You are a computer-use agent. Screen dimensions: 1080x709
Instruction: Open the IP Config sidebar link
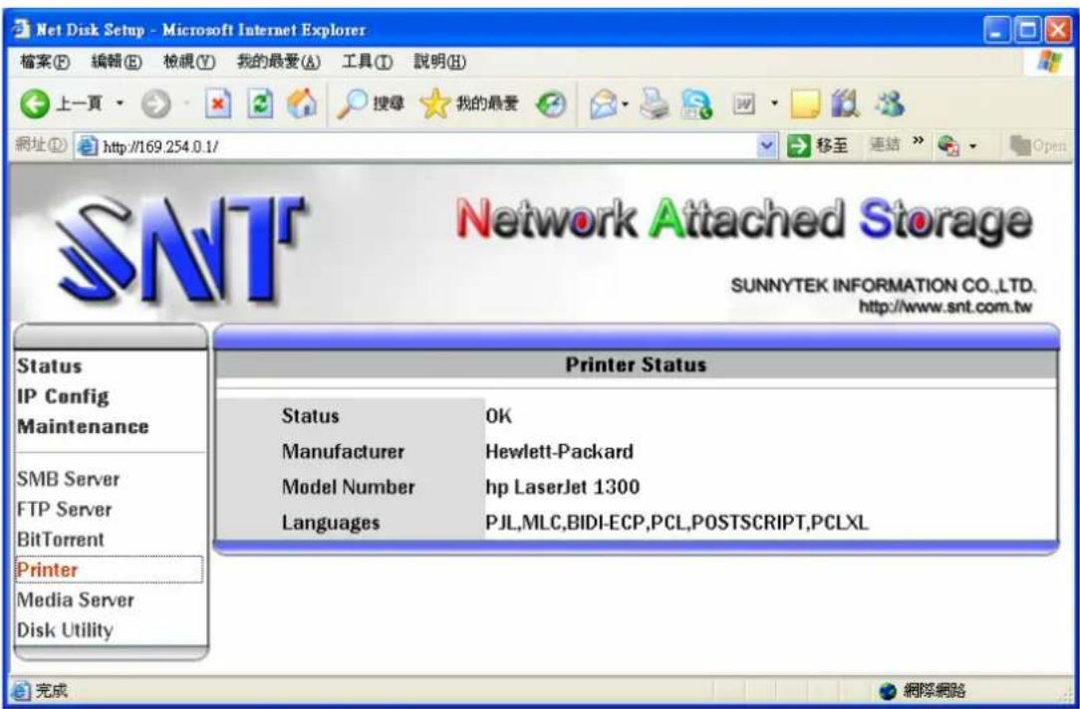tap(64, 396)
